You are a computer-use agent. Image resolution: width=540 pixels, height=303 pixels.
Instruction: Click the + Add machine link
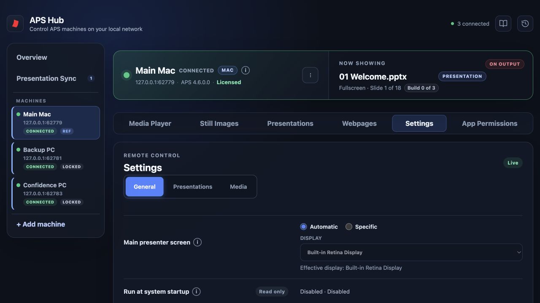(41, 224)
